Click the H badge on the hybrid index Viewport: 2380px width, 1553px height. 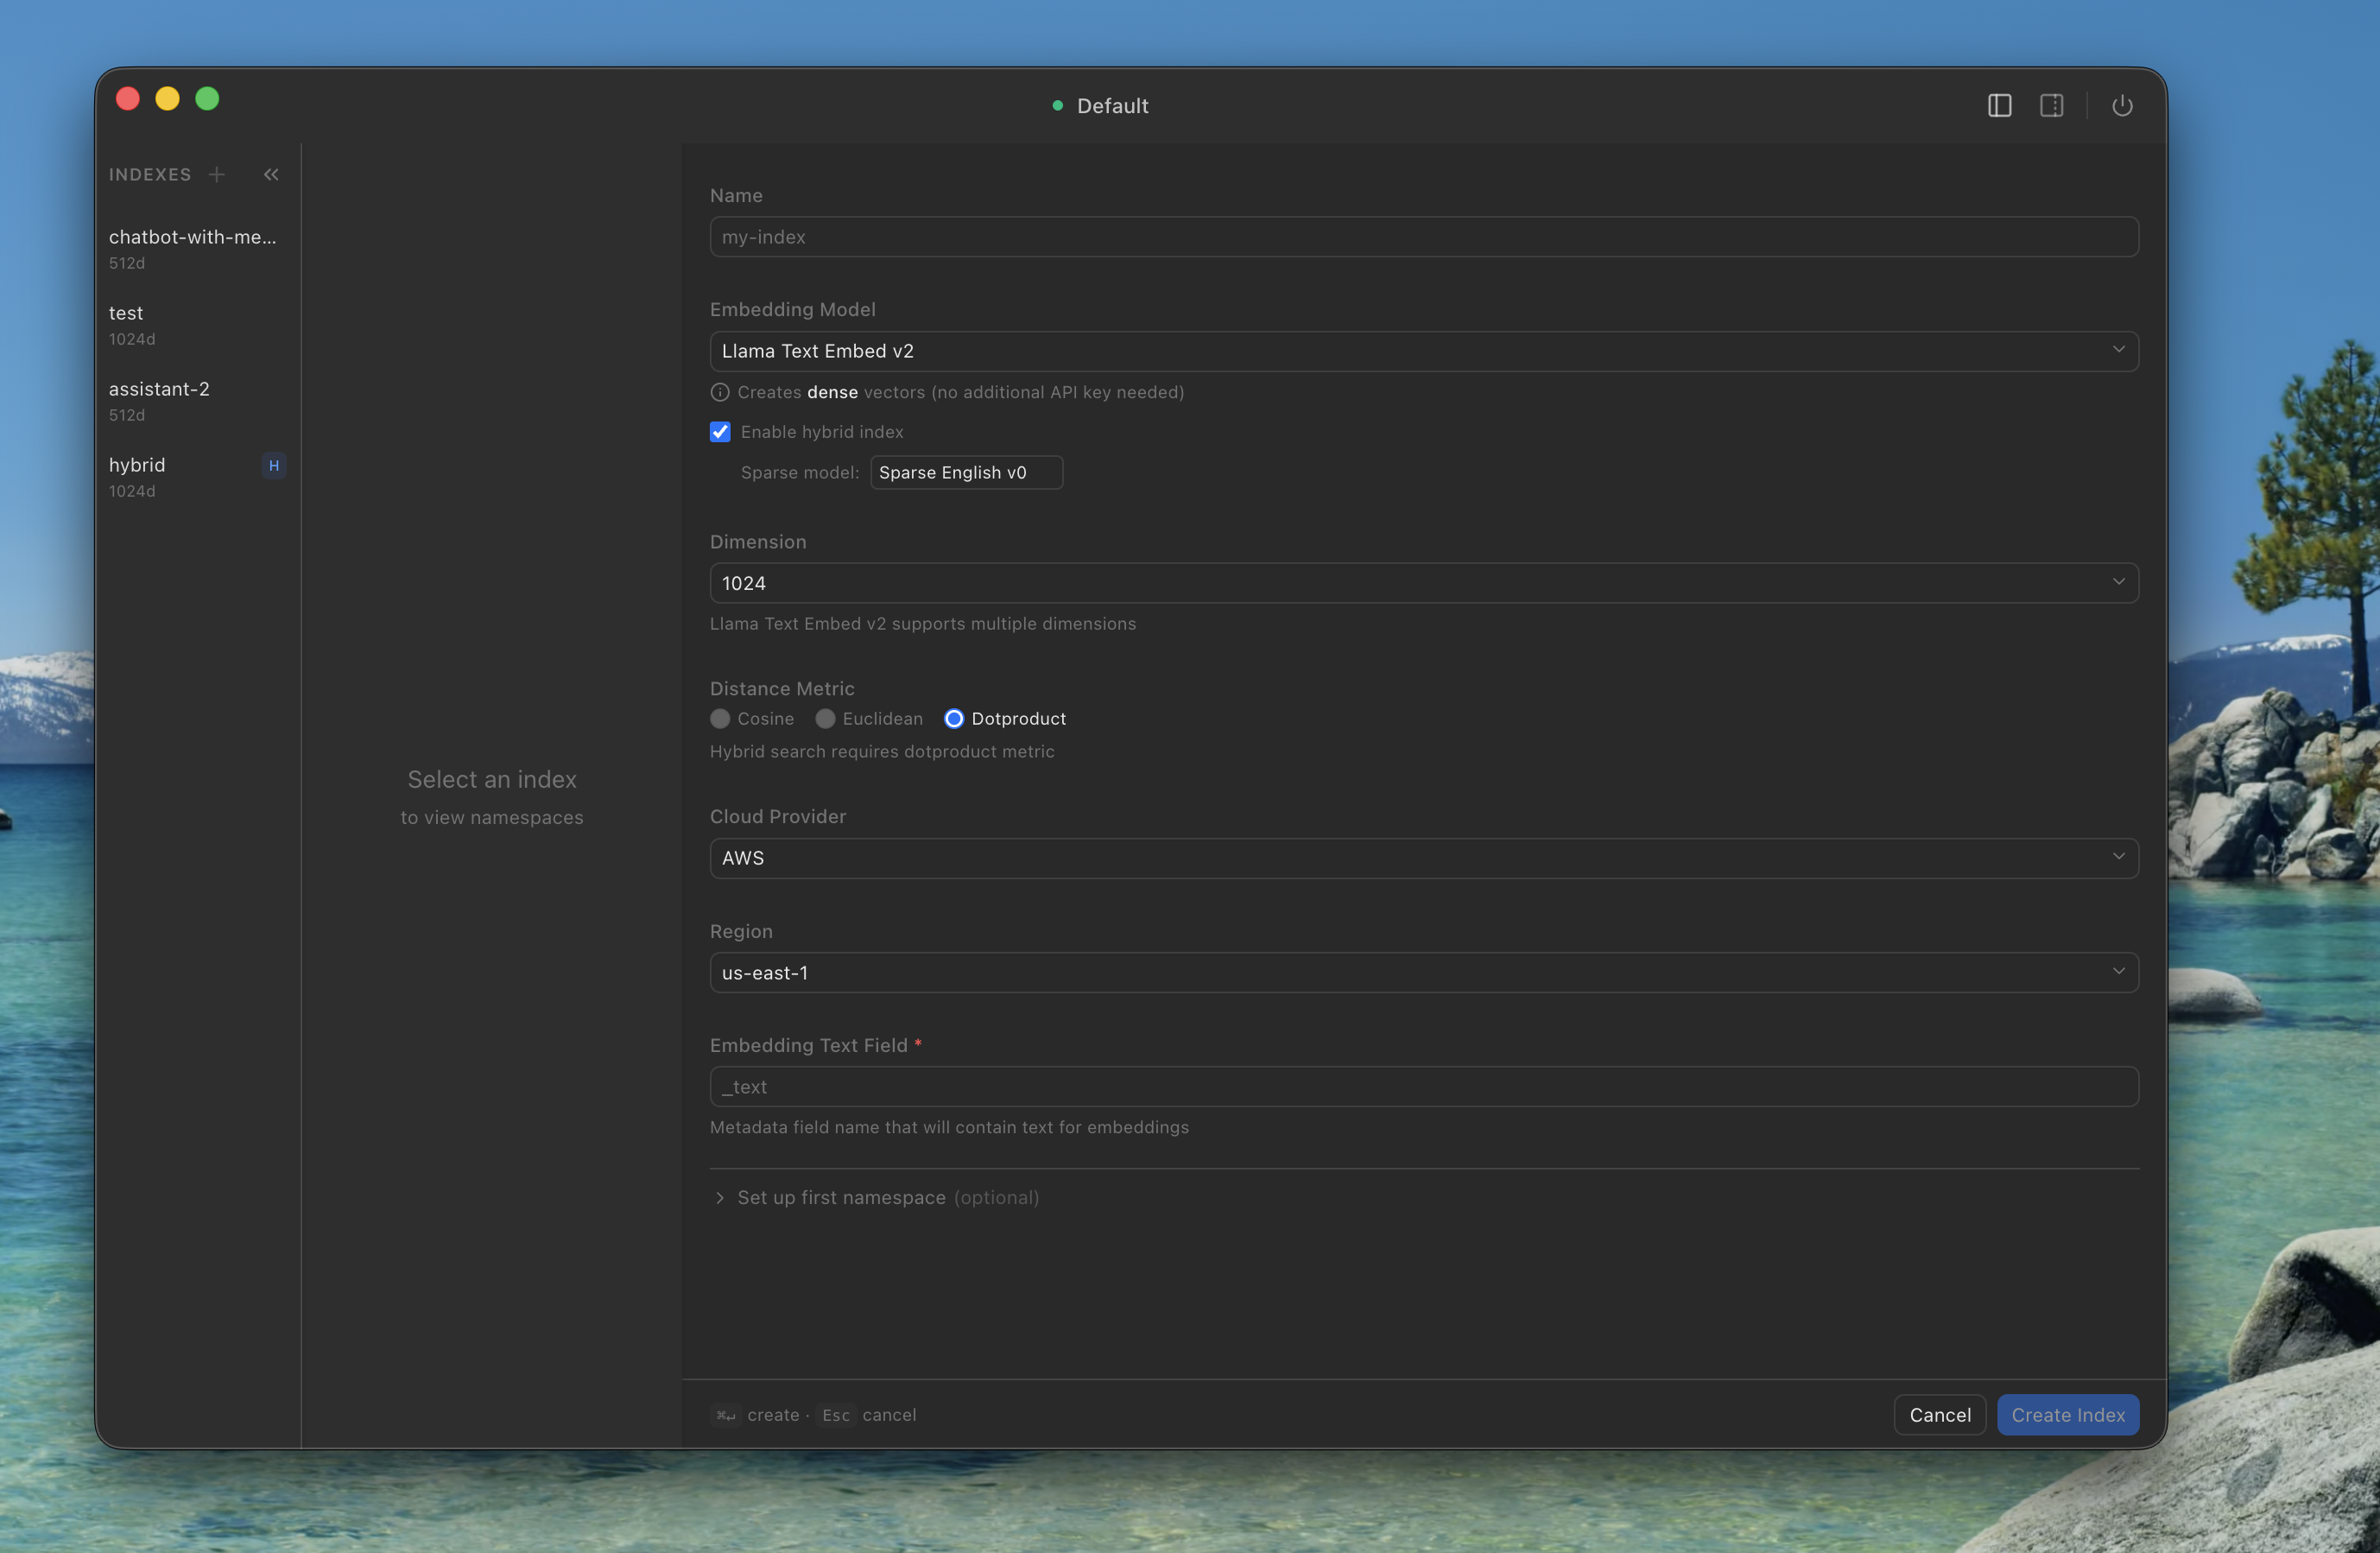[x=273, y=465]
